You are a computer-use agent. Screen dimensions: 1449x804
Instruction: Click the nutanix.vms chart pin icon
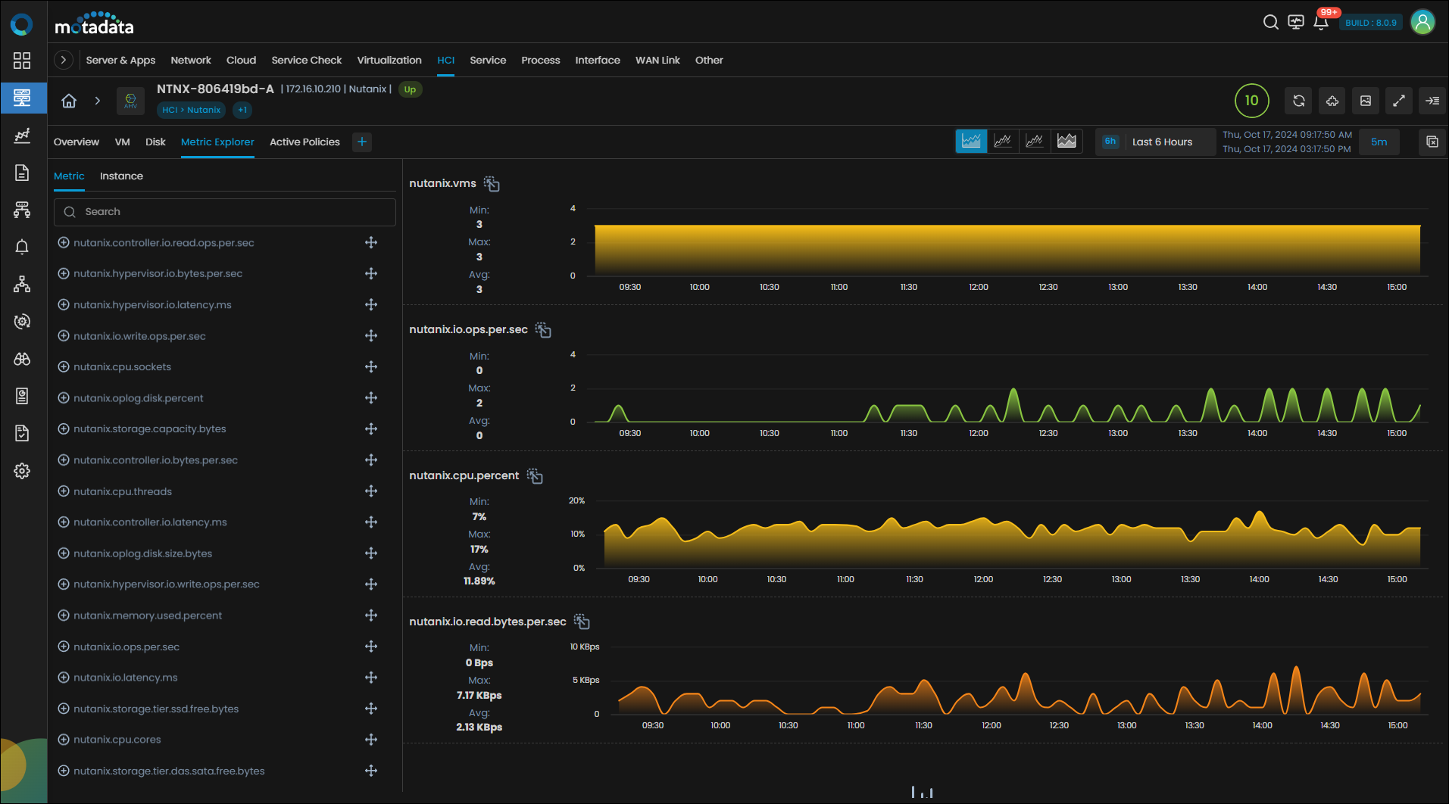(x=492, y=184)
